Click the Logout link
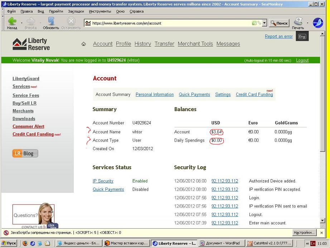330x248 pixels. (302, 60)
